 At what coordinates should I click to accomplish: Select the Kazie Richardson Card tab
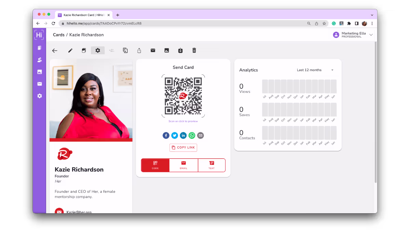coord(84,15)
